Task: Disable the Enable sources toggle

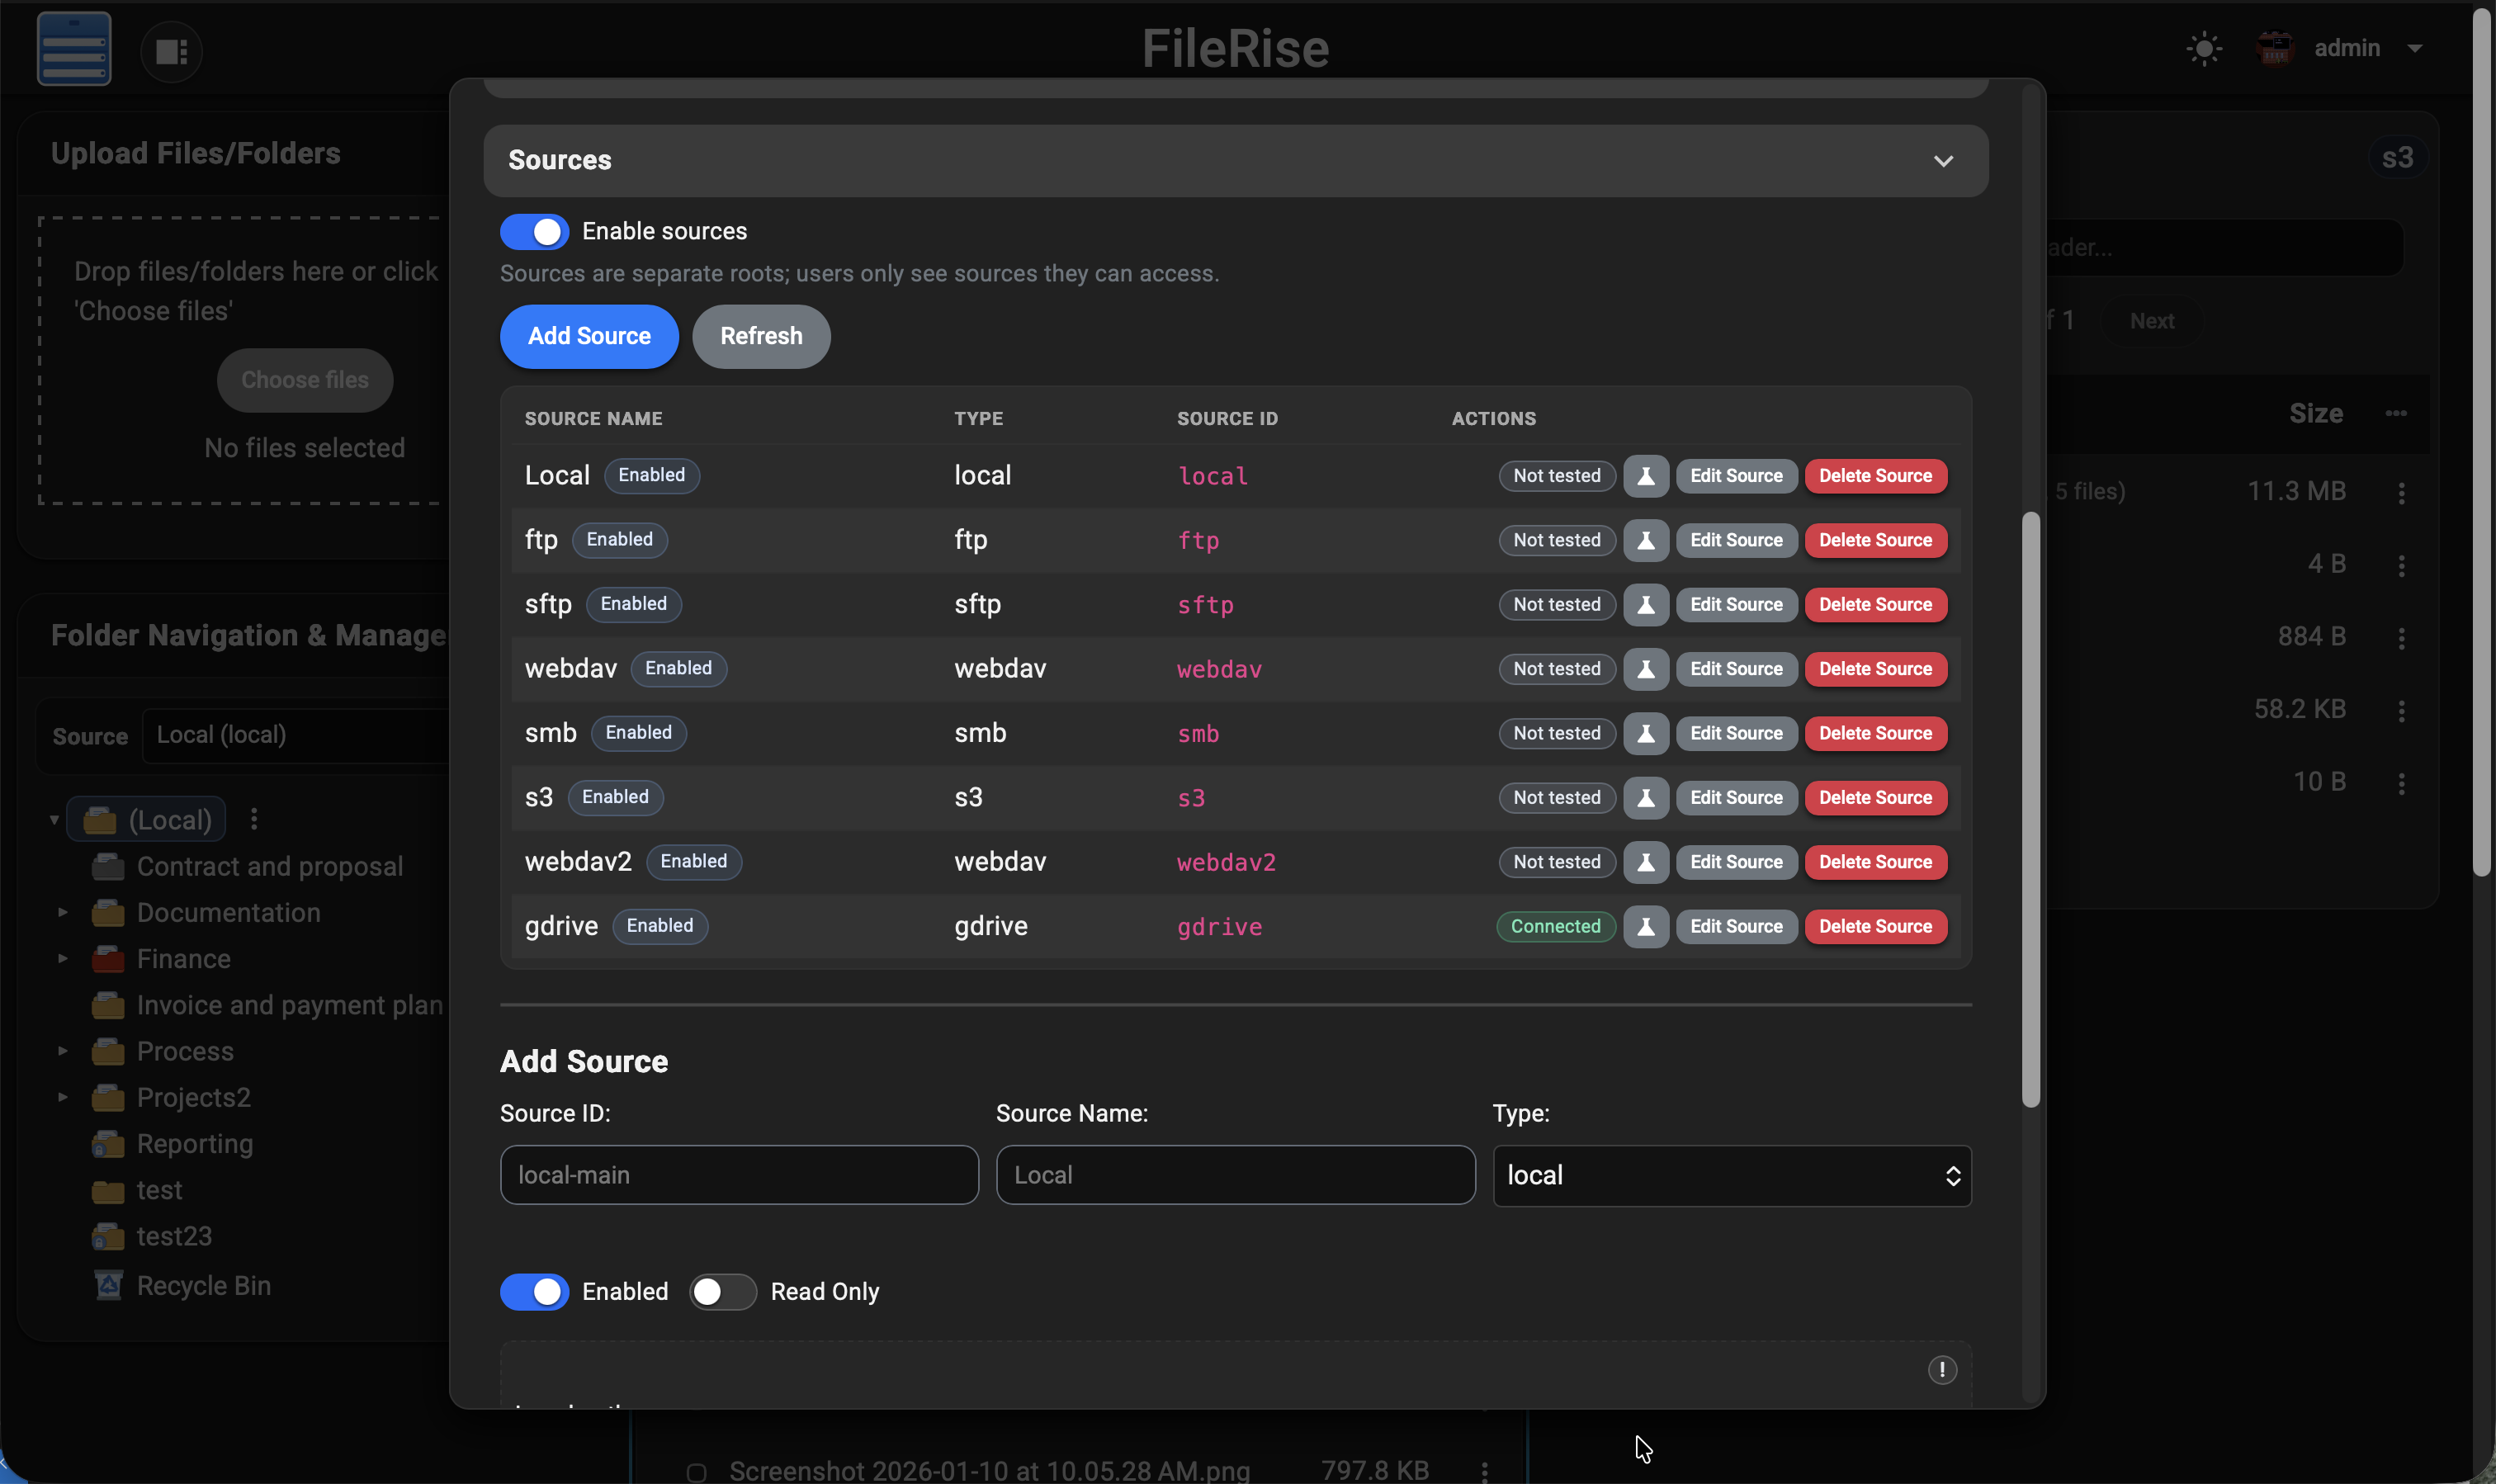Action: click(536, 230)
